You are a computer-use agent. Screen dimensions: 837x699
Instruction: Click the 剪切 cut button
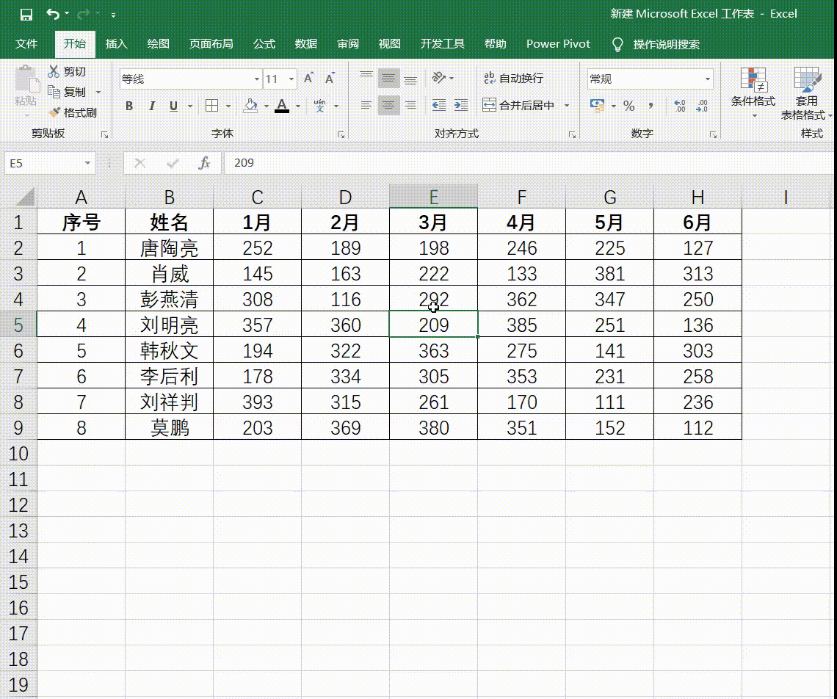point(67,71)
